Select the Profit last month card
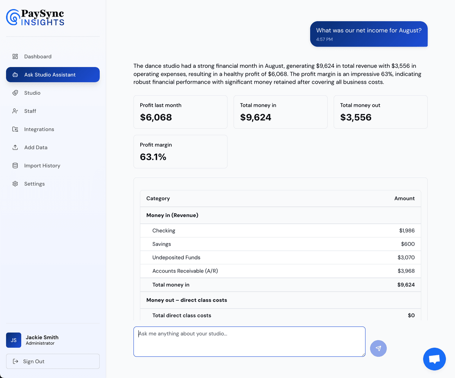Screen dimensions: 455x378 point(180,112)
